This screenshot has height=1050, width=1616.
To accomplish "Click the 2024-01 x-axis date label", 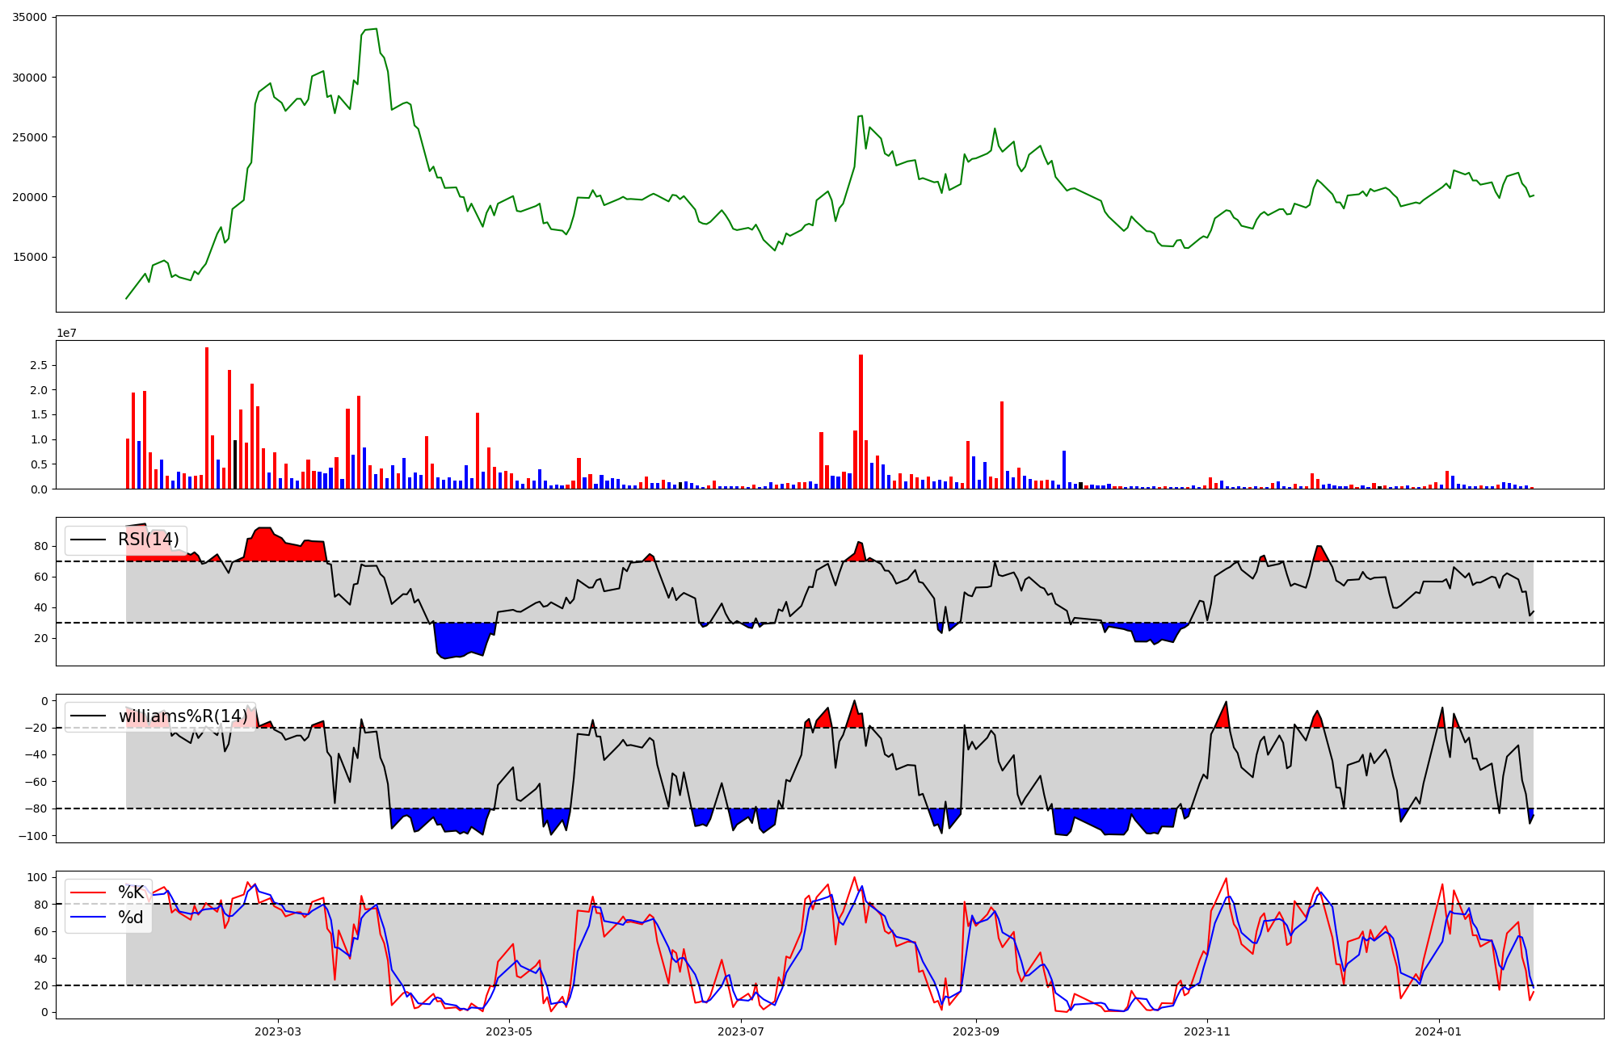I will [1439, 1031].
